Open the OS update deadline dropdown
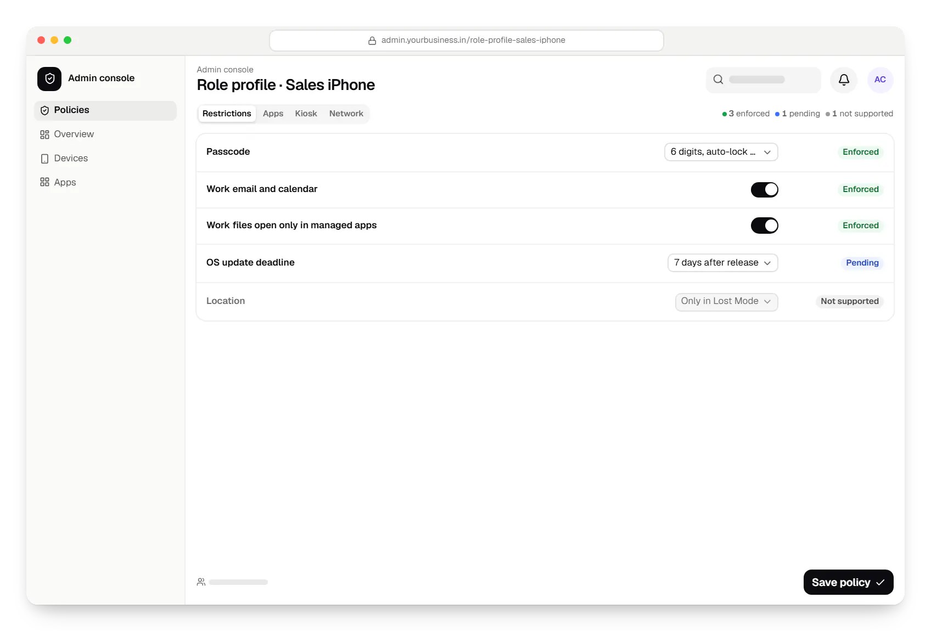Image resolution: width=931 pixels, height=631 pixels. [x=723, y=263]
